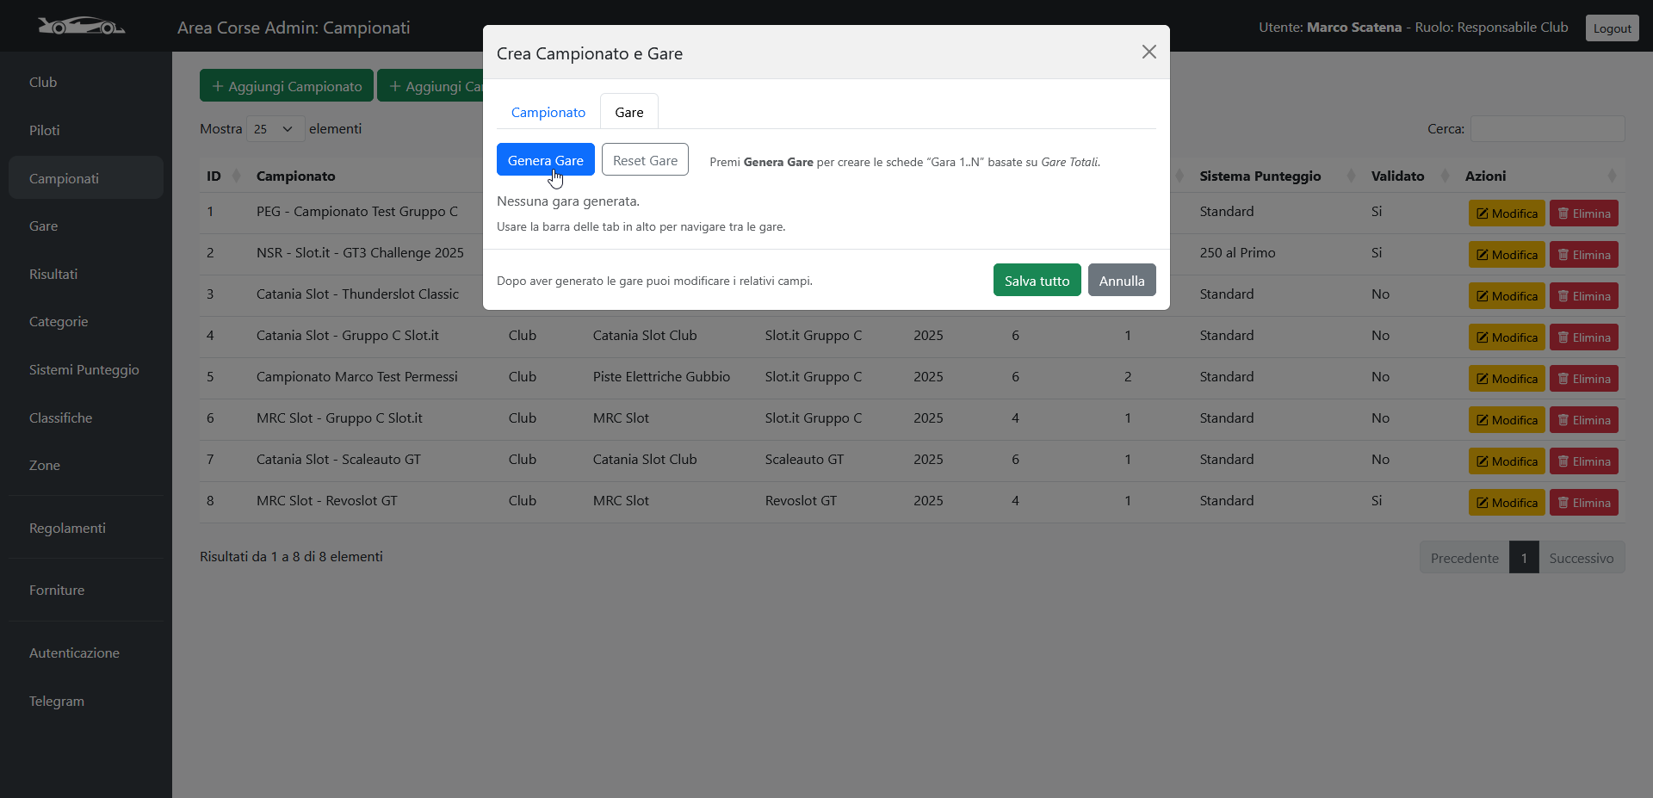1653x798 pixels.
Task: Click Elimina for Catania Slot - Scaleauto GT
Action: 1583,461
